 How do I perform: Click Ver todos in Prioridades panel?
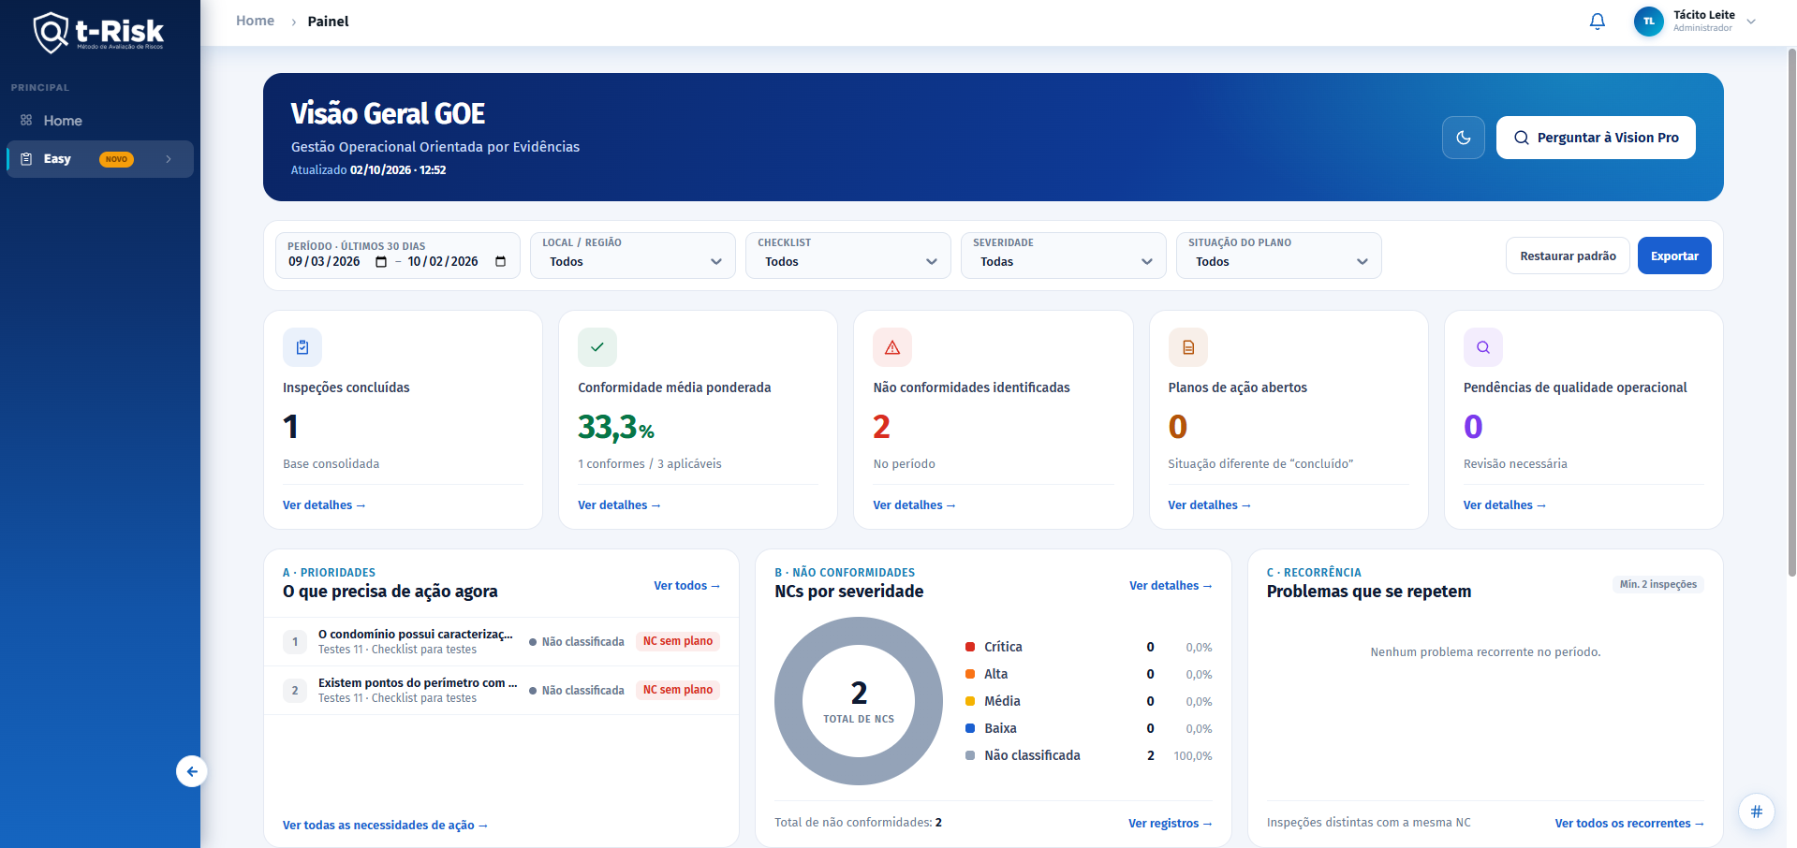(x=686, y=586)
